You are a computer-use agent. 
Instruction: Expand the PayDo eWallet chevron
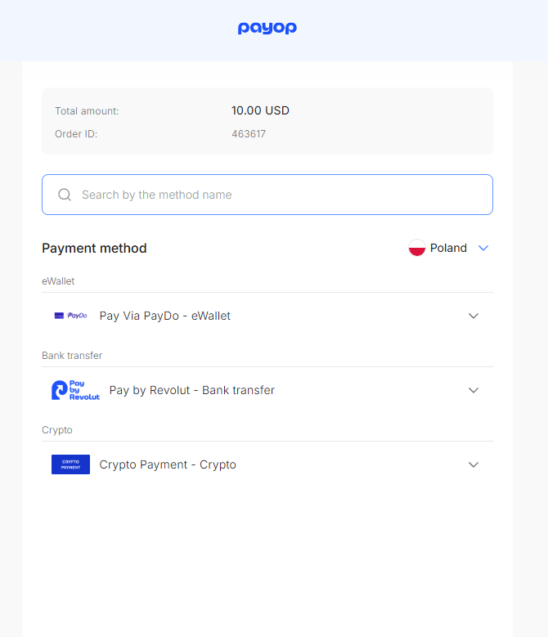coord(474,316)
